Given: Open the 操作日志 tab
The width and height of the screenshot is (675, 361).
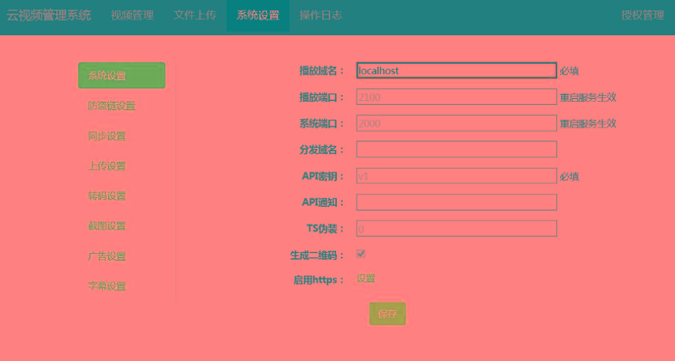Looking at the screenshot, I should tap(320, 15).
